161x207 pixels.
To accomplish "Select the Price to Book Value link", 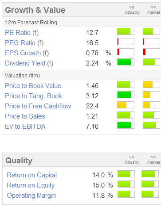I will [x=33, y=86].
